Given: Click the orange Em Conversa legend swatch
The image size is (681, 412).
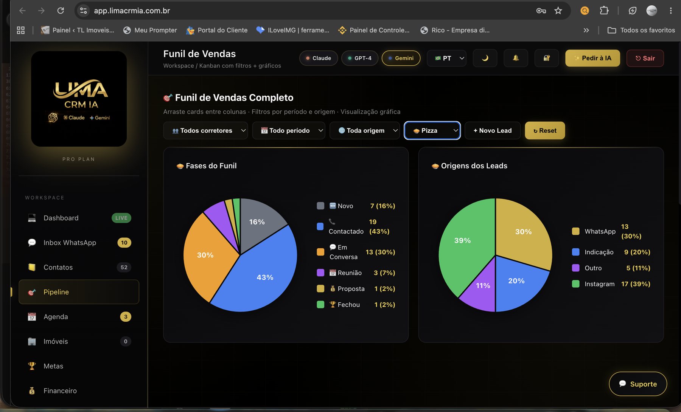Looking at the screenshot, I should [x=320, y=252].
